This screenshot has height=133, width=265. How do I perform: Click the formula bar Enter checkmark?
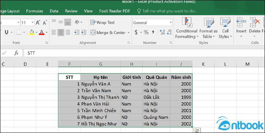pyautogui.click(x=4, y=53)
